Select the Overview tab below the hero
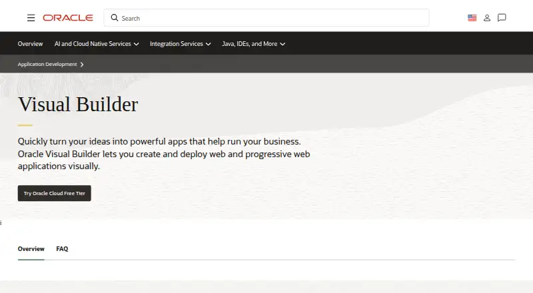533x293 pixels. (31, 249)
